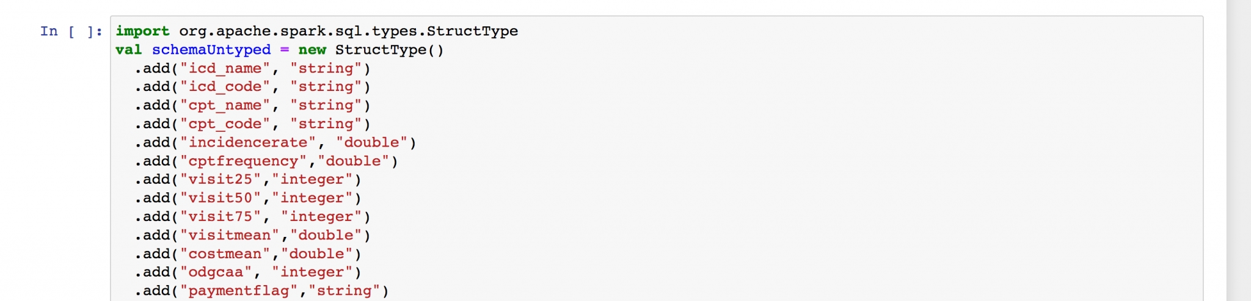Click the "cpt_code" field string

pyautogui.click(x=225, y=124)
